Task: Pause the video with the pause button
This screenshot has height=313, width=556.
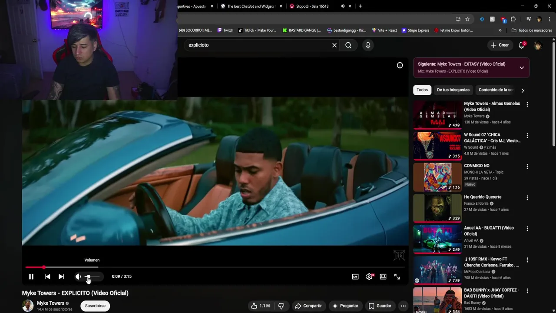Action: [31, 276]
